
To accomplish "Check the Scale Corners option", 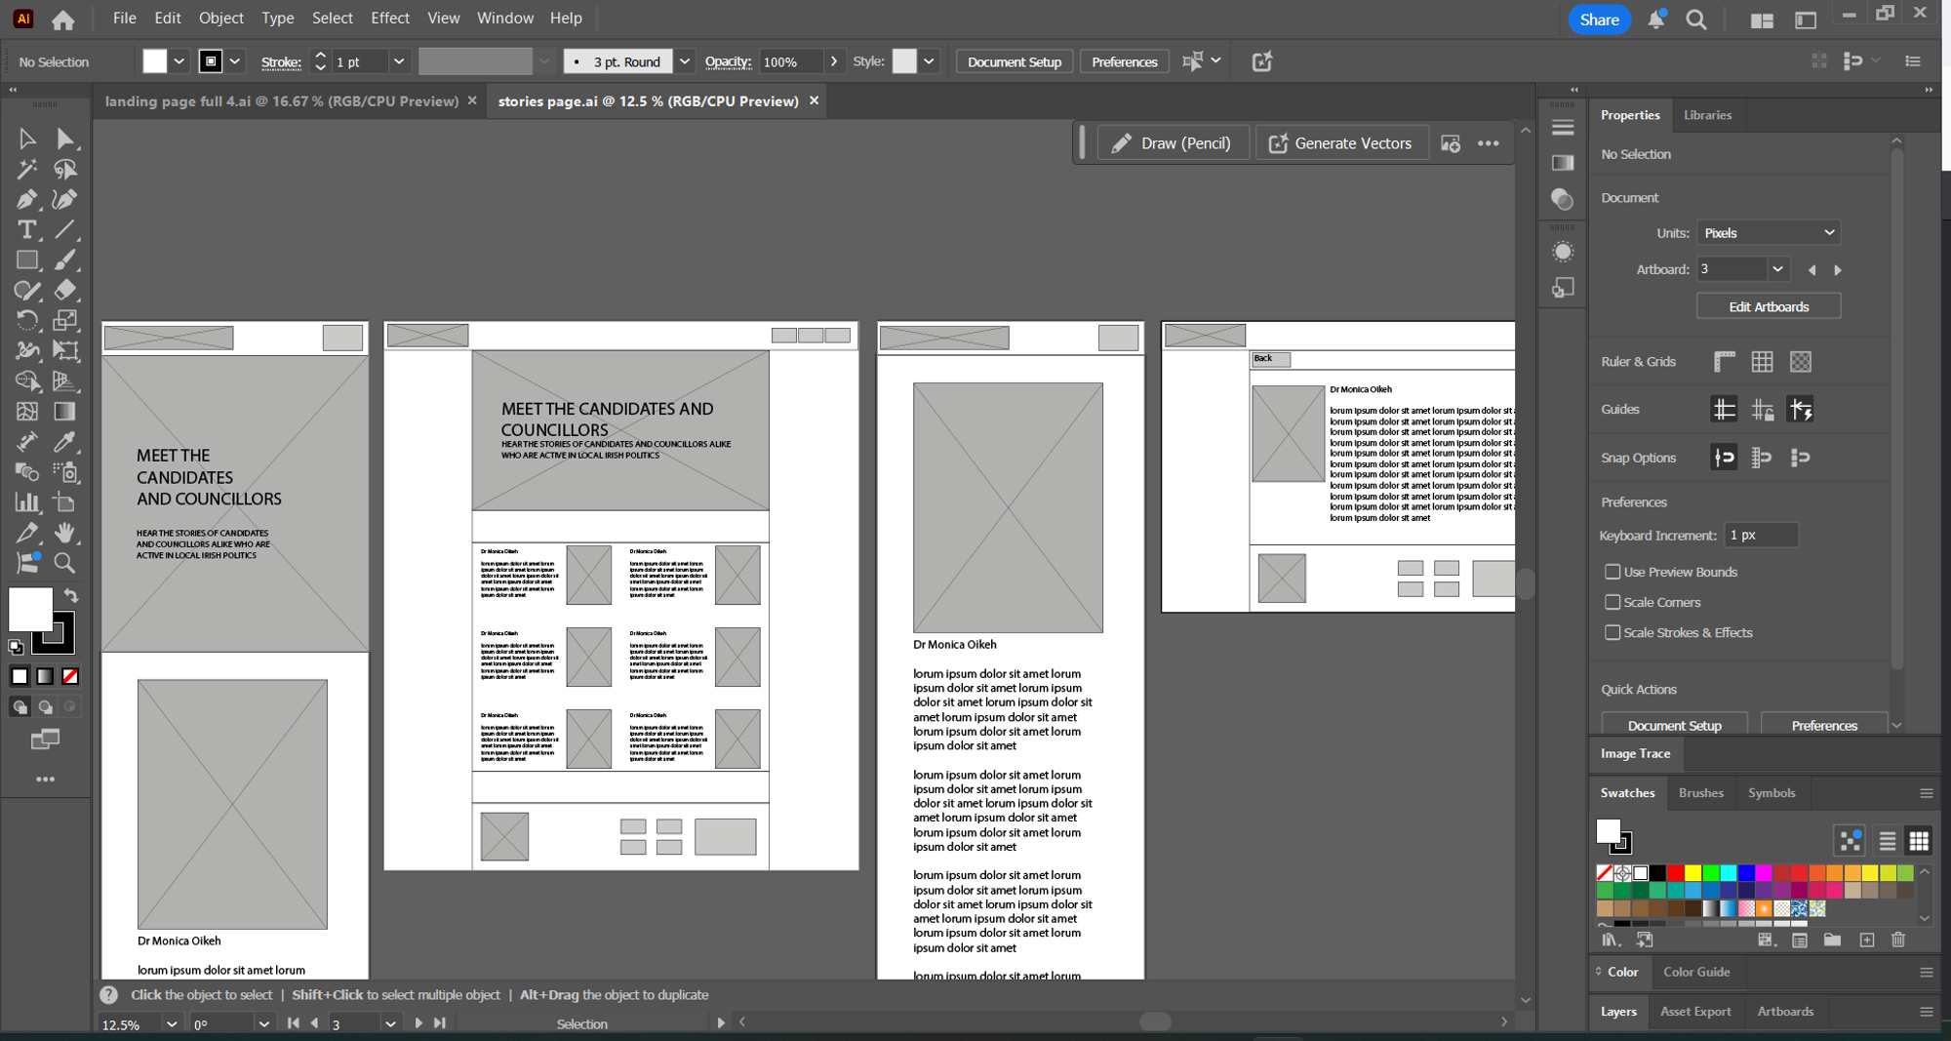I will (x=1613, y=602).
